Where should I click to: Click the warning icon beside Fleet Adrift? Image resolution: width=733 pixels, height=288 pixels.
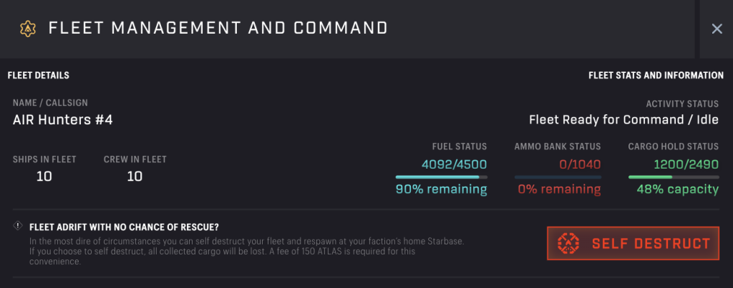[x=18, y=227]
